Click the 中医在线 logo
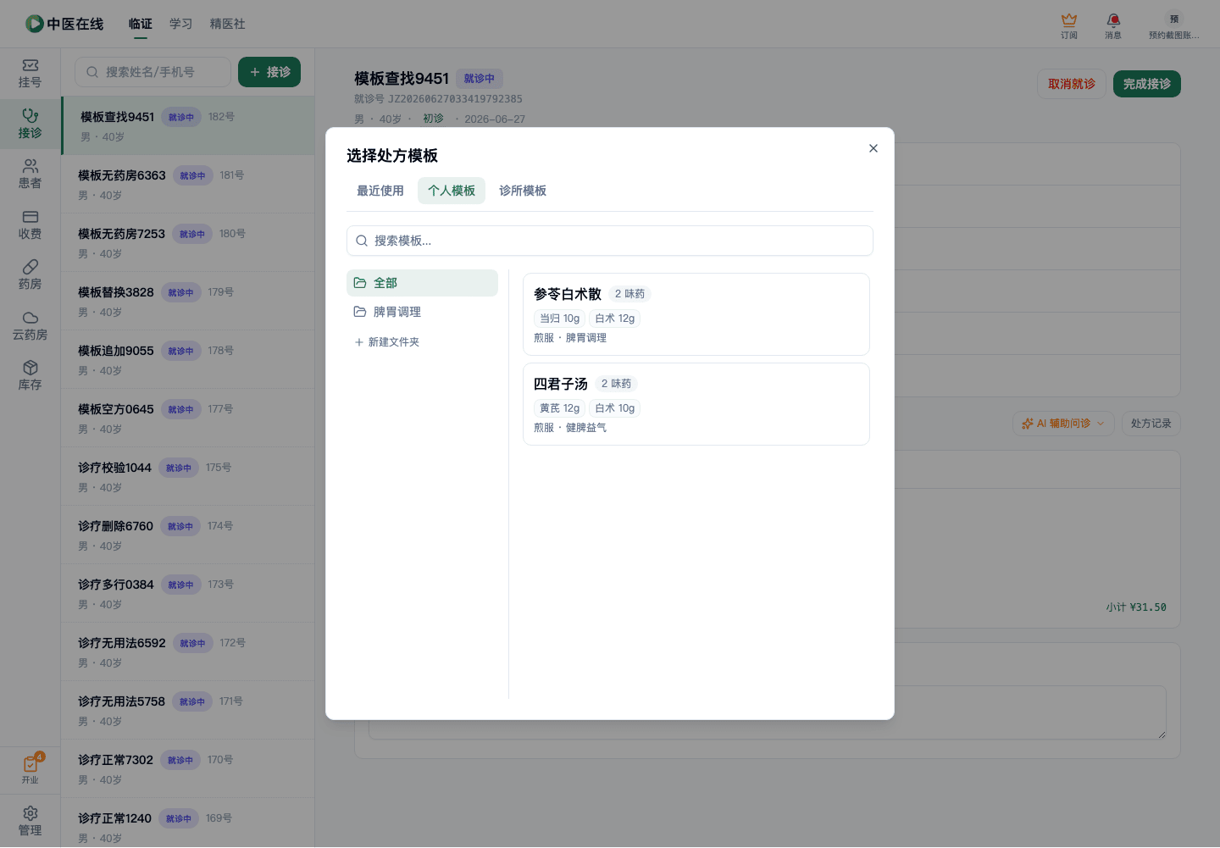The image size is (1220, 848). [64, 24]
